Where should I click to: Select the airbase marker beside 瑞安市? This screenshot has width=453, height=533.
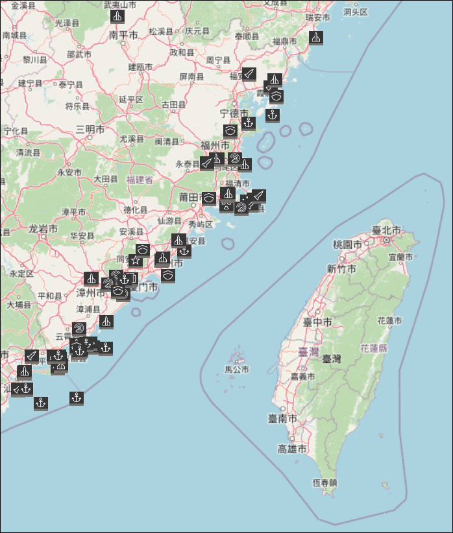point(315,38)
